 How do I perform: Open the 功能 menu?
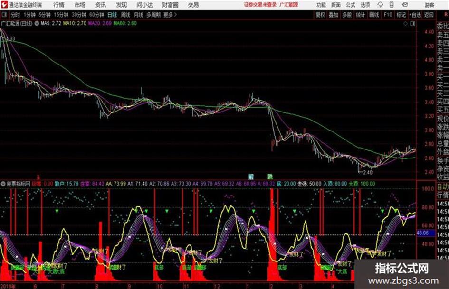321,5
